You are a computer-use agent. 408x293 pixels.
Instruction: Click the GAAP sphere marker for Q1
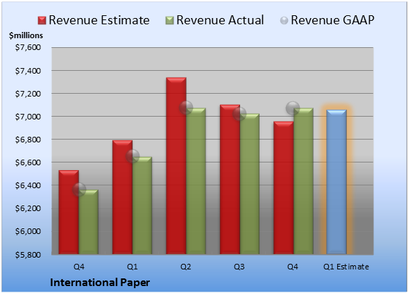133,156
